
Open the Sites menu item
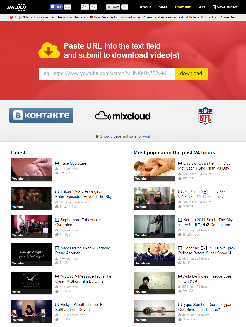pyautogui.click(x=163, y=7)
